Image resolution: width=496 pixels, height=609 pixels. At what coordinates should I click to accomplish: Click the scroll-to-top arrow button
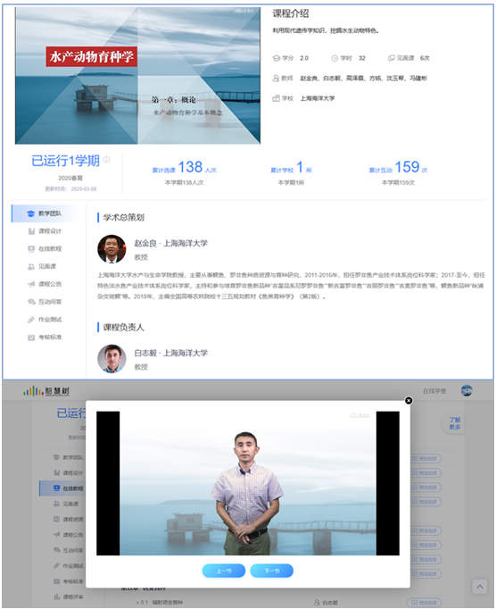click(x=480, y=587)
